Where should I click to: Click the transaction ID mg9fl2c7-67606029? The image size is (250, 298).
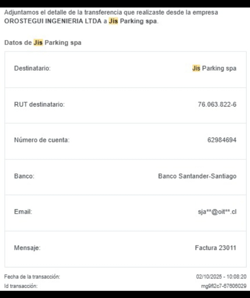point(224,286)
